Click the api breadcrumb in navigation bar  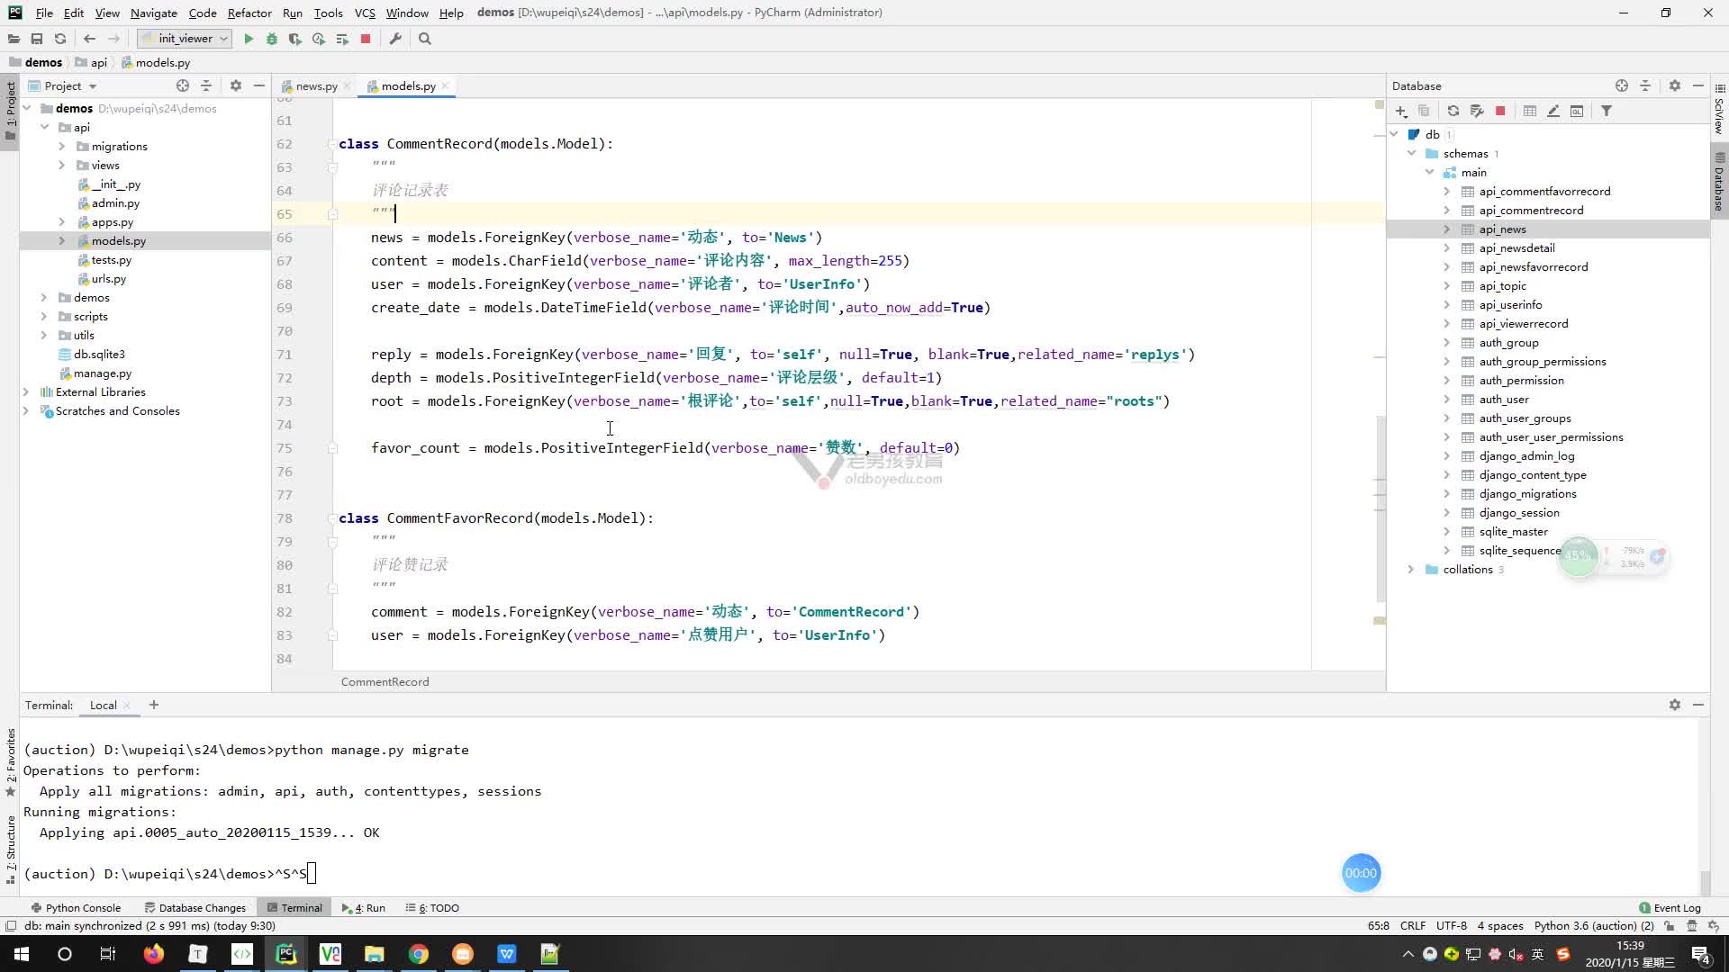tap(98, 62)
